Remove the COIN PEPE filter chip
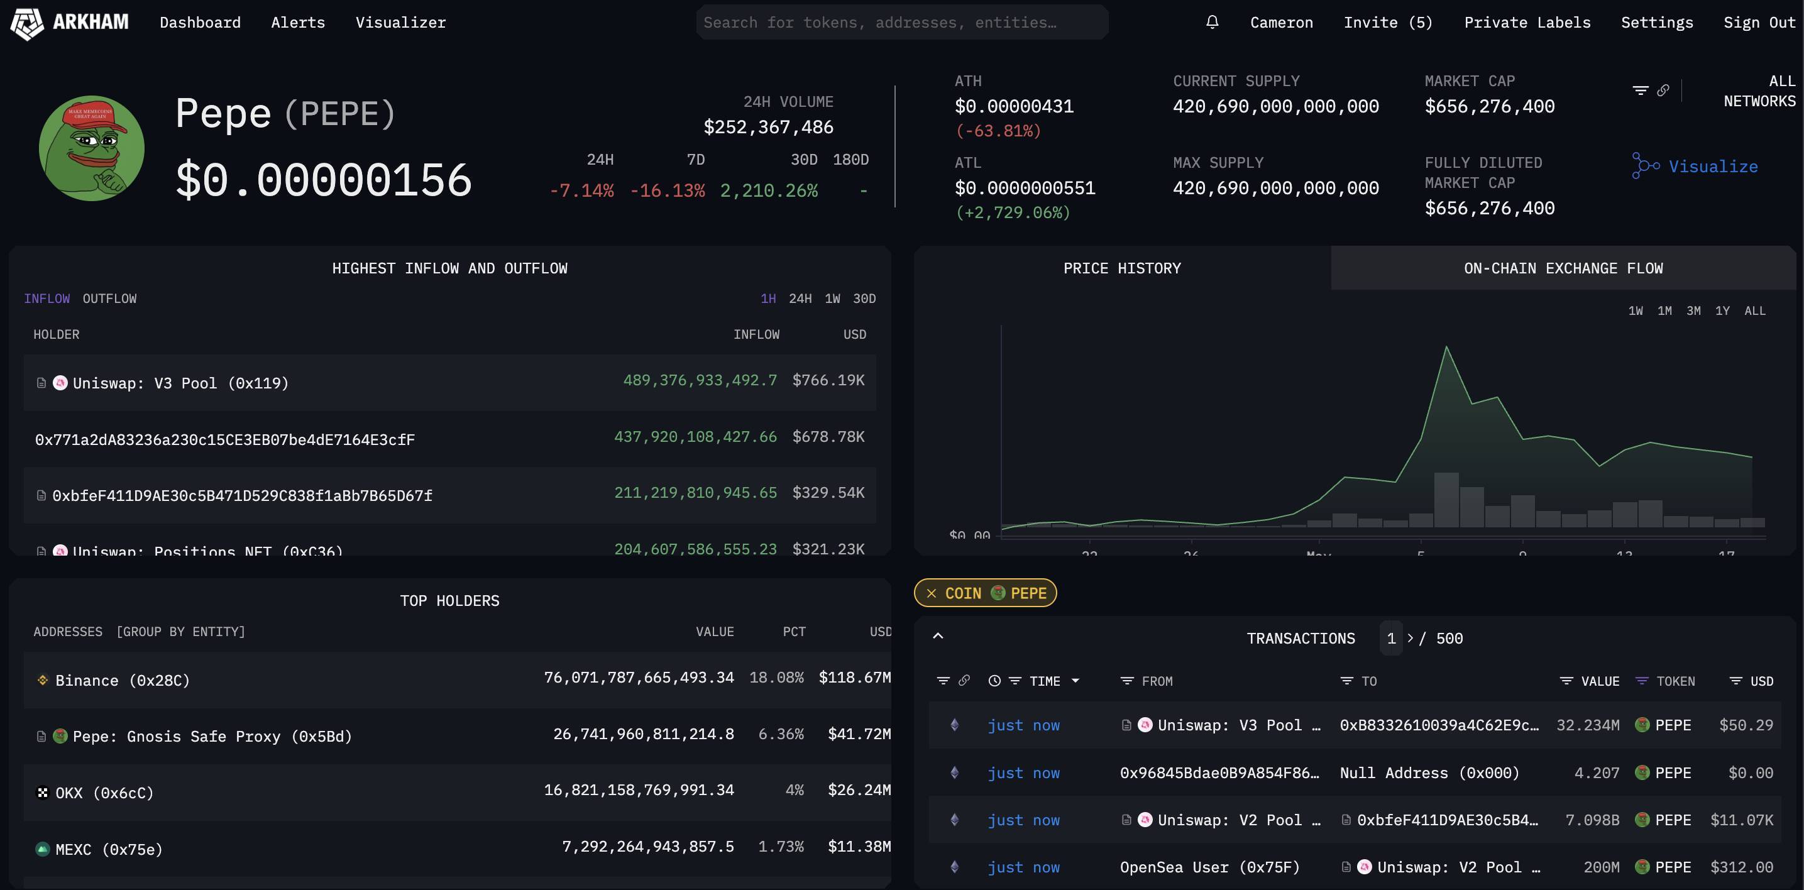1804x890 pixels. tap(932, 593)
